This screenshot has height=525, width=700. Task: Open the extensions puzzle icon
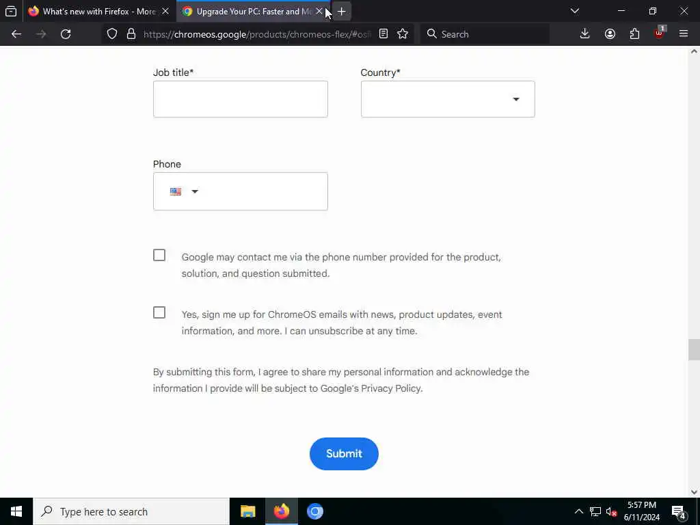click(x=634, y=34)
